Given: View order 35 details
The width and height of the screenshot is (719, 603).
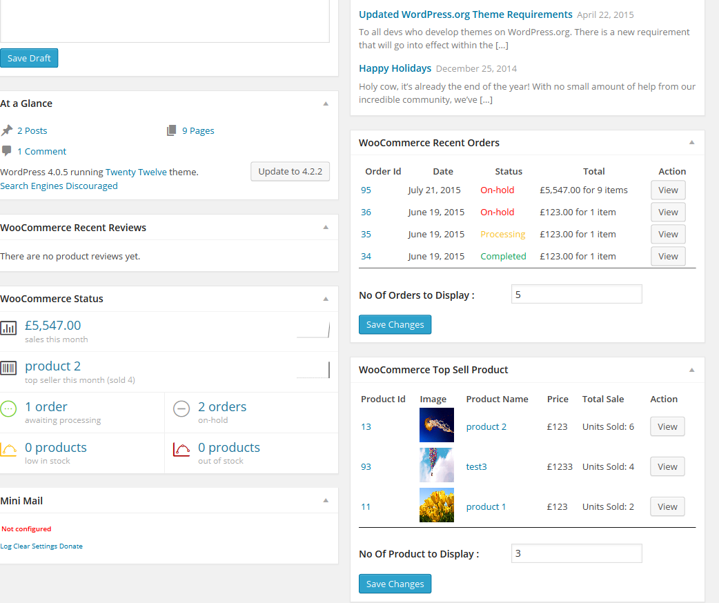Looking at the screenshot, I should pos(668,235).
